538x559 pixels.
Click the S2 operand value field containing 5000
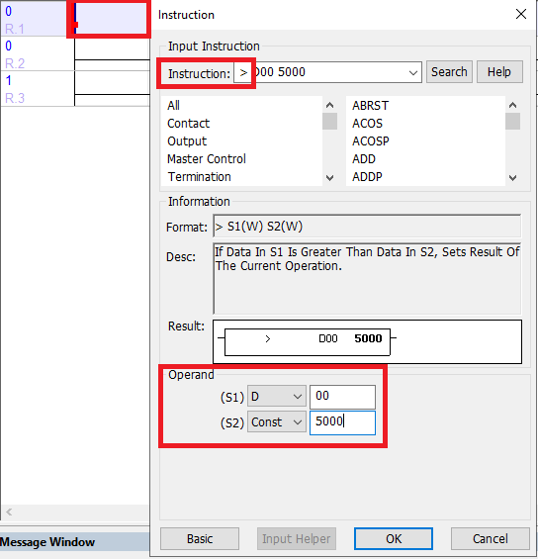342,422
